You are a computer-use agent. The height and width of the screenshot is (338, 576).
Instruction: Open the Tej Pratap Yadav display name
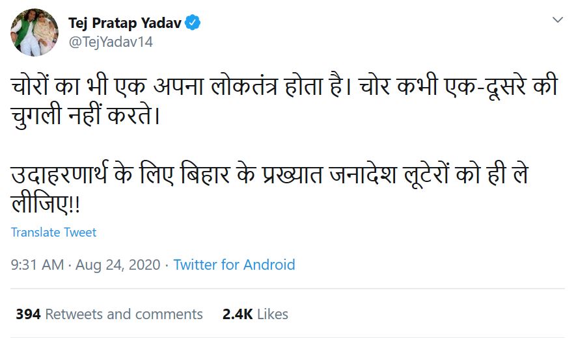125,23
